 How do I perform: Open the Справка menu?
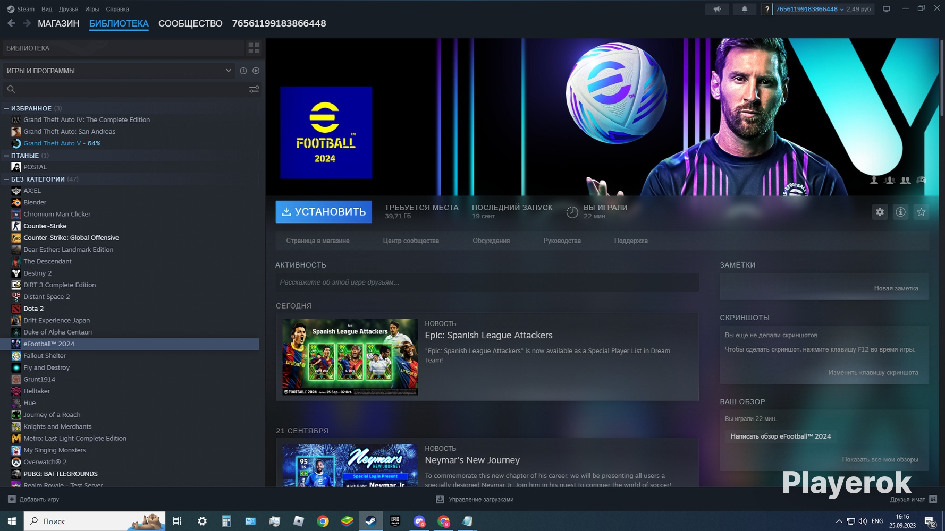pyautogui.click(x=117, y=9)
